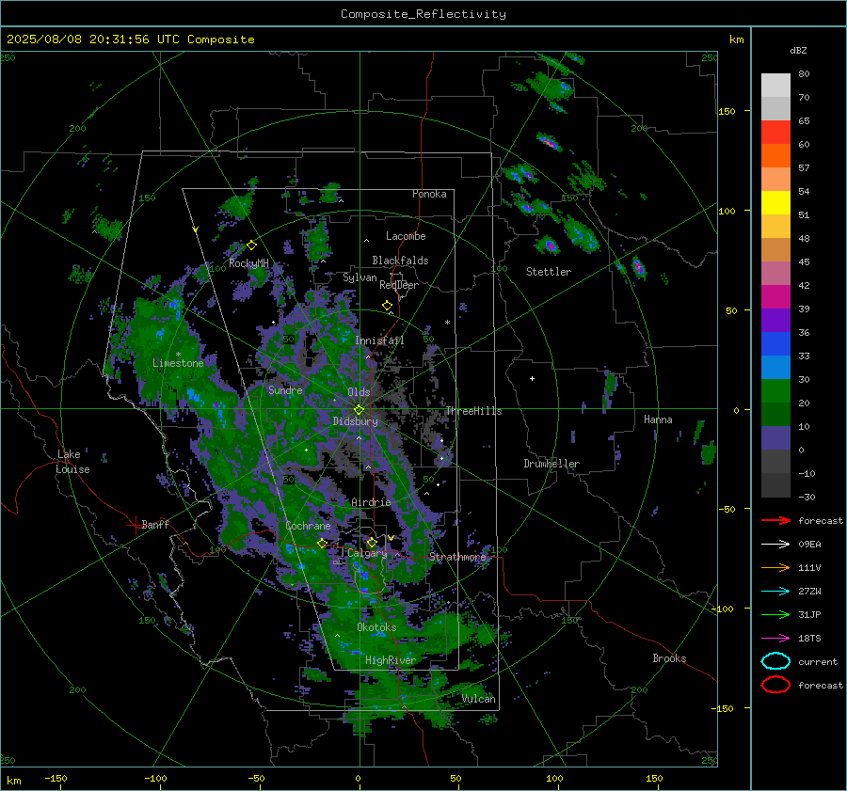Click the Olds label

[359, 392]
